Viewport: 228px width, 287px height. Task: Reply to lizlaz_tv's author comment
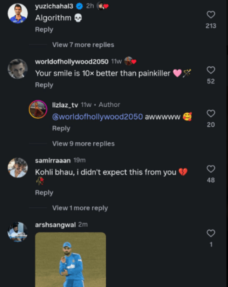point(61,128)
